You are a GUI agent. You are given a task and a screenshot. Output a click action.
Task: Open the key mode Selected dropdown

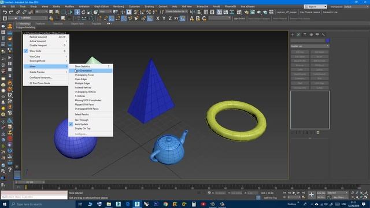coord(338,193)
